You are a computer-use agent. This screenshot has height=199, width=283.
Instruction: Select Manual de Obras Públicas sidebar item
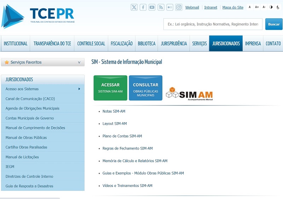pyautogui.click(x=43, y=138)
